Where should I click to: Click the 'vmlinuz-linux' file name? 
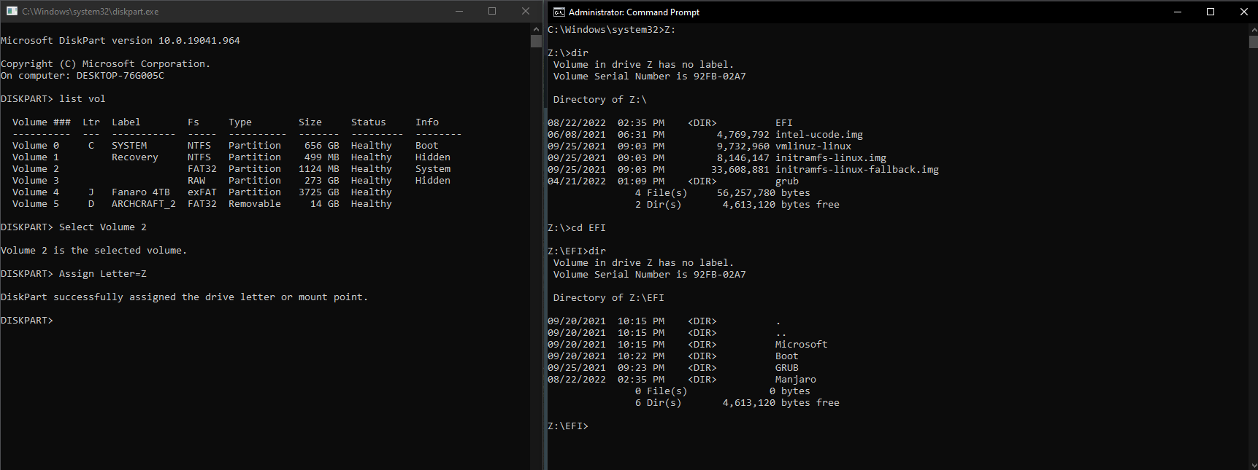point(813,146)
